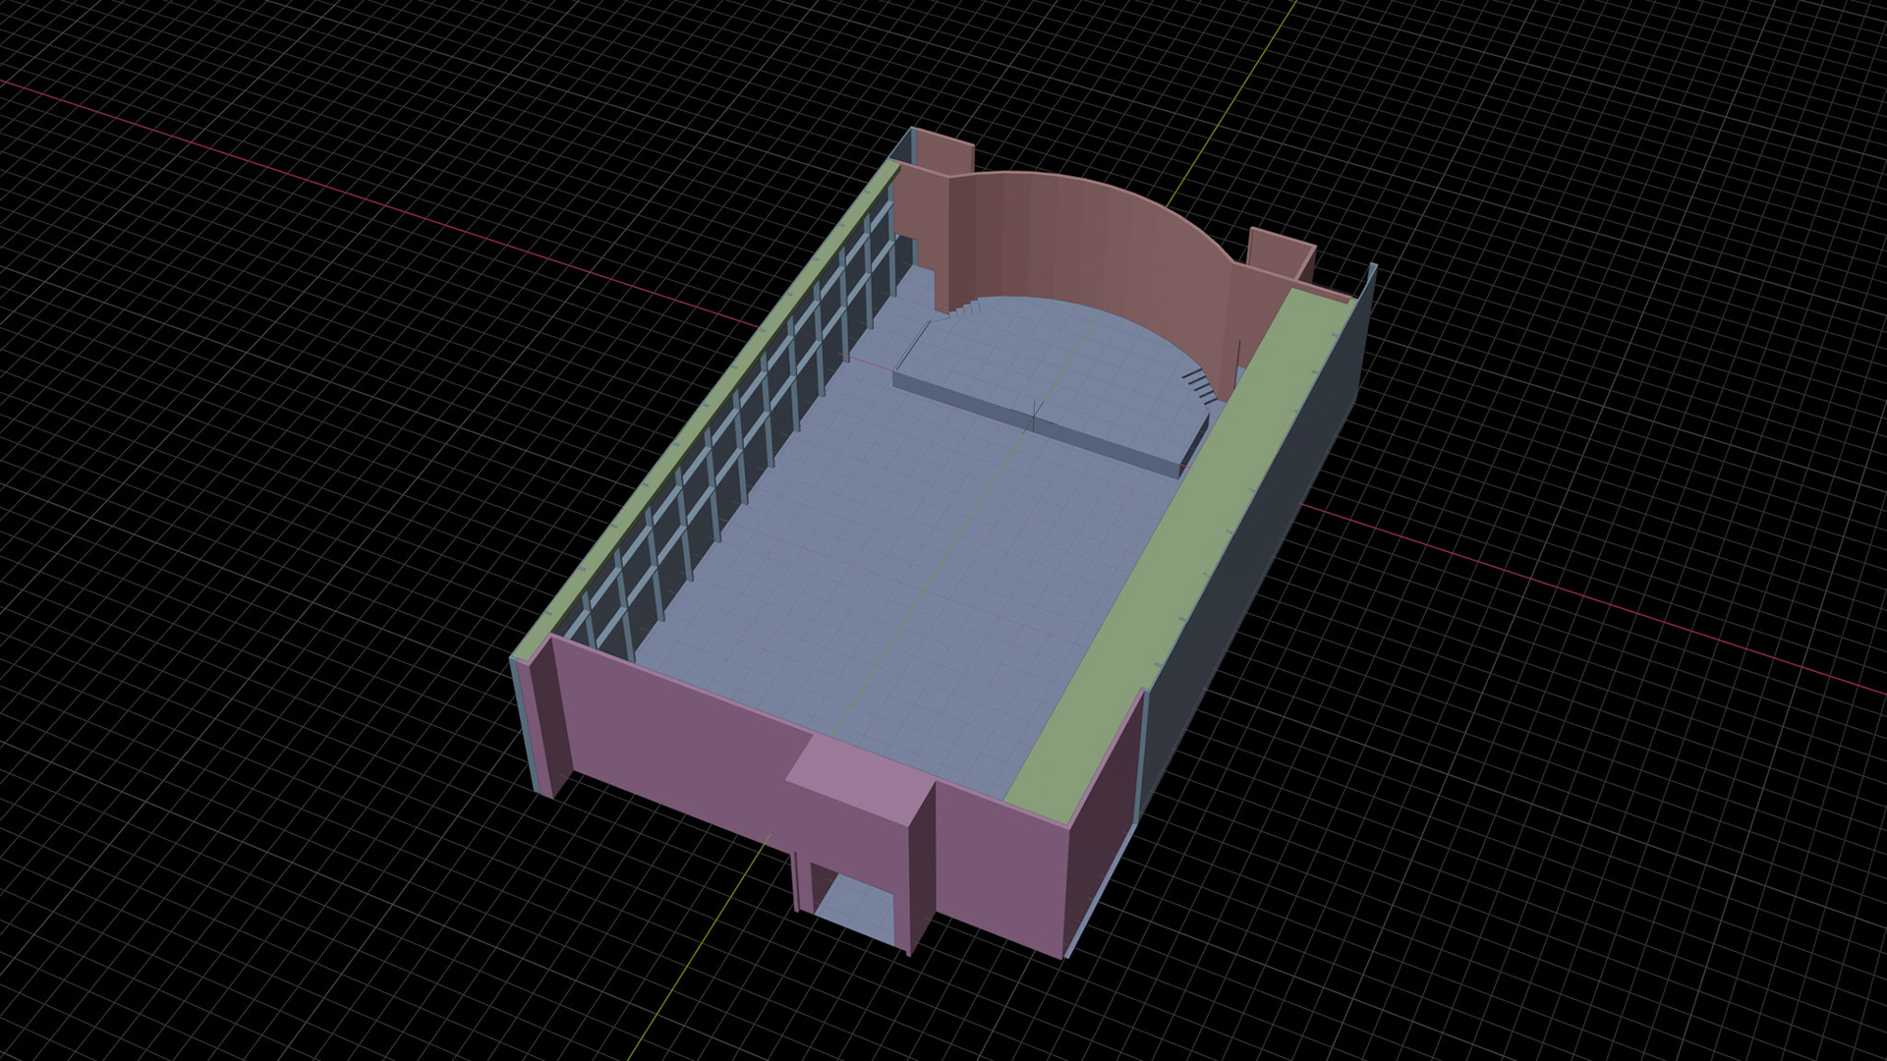Click the narrow green wall top on left
Image resolution: width=1887 pixels, height=1061 pixels.
click(708, 408)
